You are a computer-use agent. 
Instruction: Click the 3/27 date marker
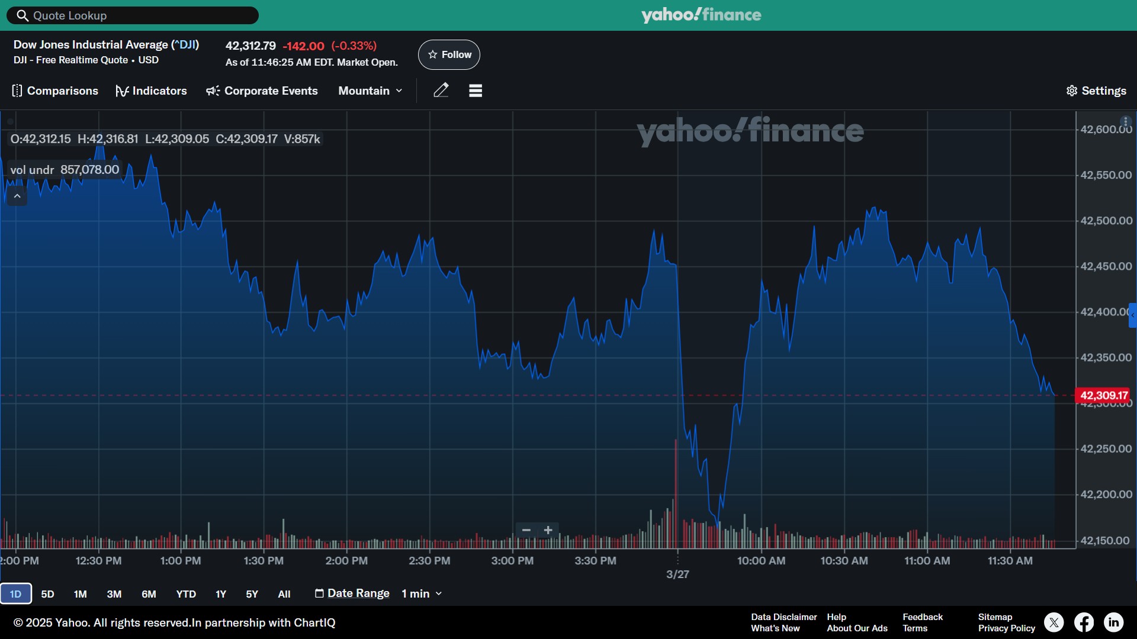[x=677, y=575]
